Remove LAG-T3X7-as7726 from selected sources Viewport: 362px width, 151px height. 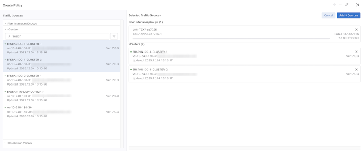pyautogui.click(x=357, y=30)
